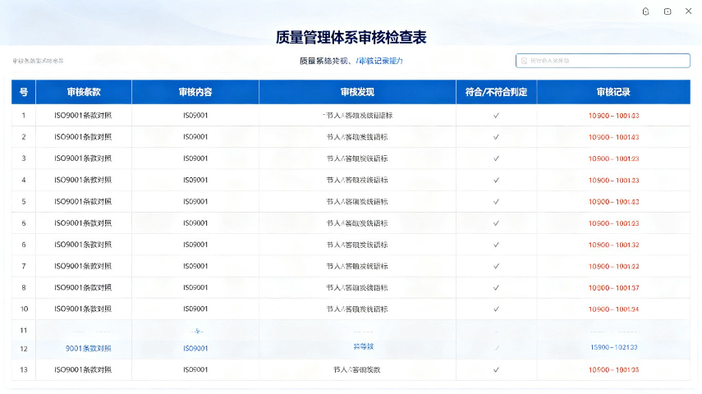Select the row number 13 cell
Screen dimensions: 702x394
24,370
